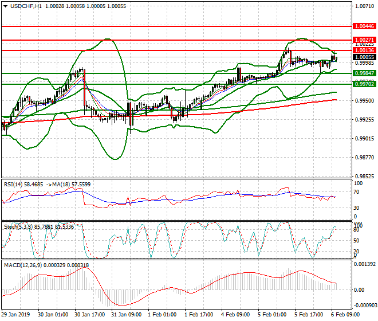Screen dimensions: 378x321
Task: Click the 1.00710 price scale value
Action: point(364,6)
